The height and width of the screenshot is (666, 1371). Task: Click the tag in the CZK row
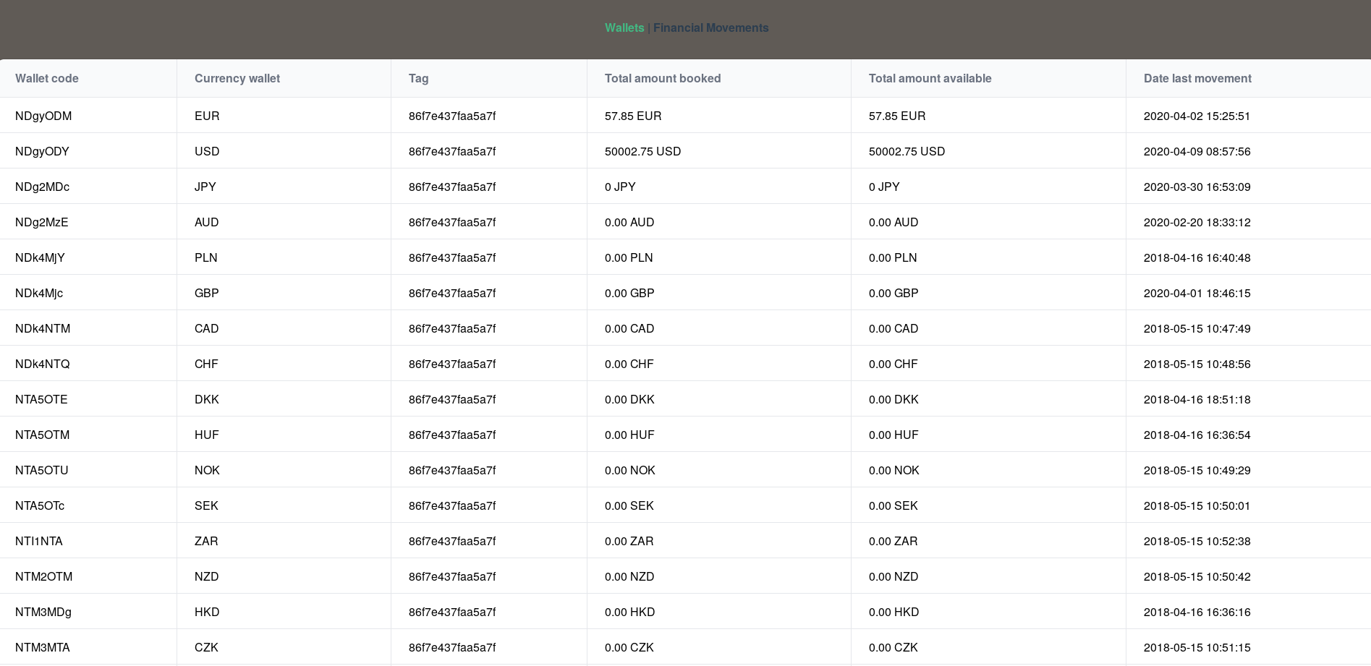pos(452,647)
